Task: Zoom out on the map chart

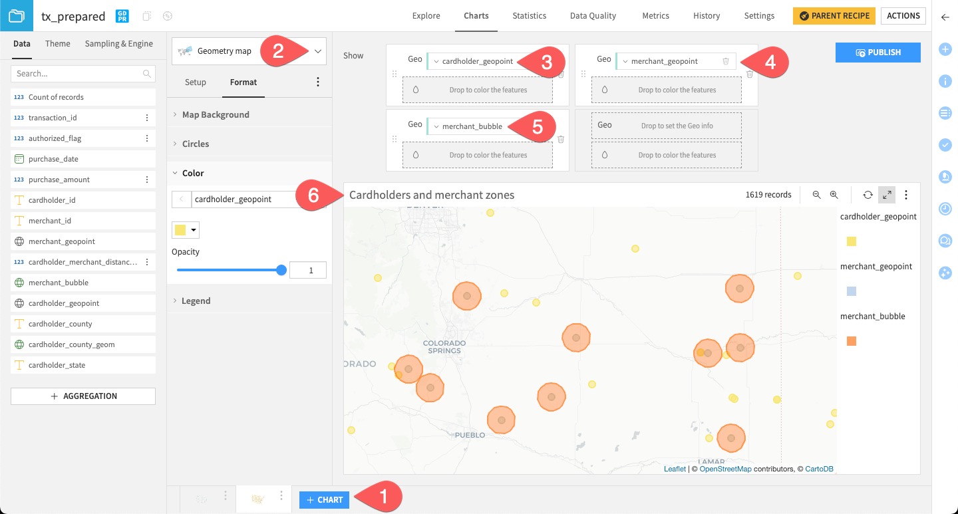Action: [x=817, y=195]
